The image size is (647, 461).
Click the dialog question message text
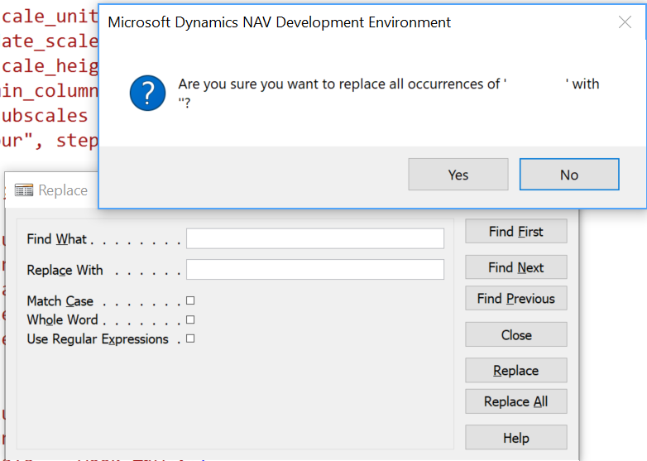pos(388,93)
